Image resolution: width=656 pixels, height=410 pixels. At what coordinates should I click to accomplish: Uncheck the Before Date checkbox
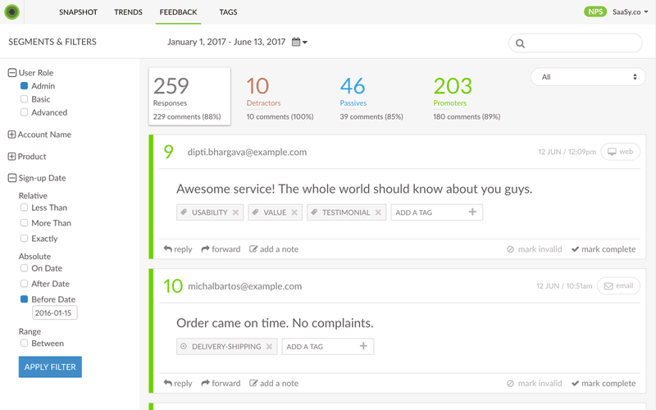pyautogui.click(x=25, y=299)
